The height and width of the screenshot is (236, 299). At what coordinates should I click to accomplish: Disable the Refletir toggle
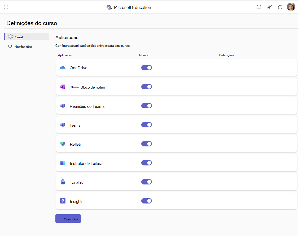(x=146, y=144)
